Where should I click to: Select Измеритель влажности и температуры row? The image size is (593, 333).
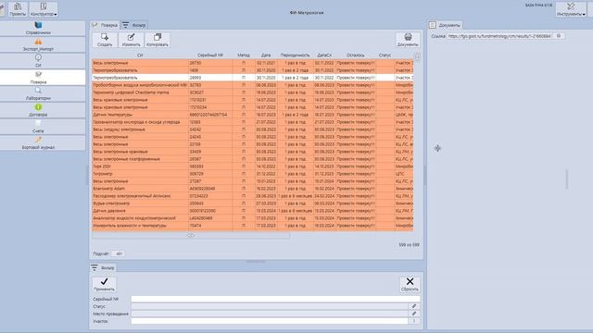(x=253, y=226)
